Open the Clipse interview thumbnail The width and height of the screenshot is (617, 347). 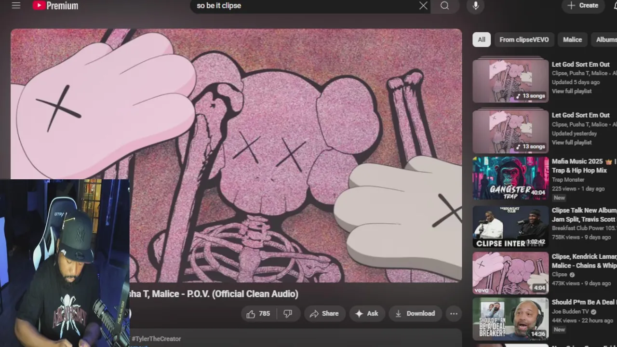point(510,227)
